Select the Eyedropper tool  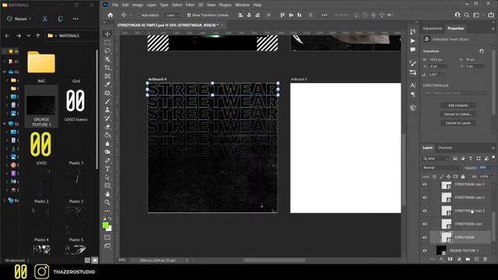click(107, 85)
